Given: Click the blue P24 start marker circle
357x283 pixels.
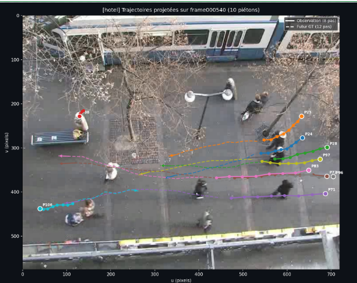Looking at the screenshot, I should click(303, 138).
